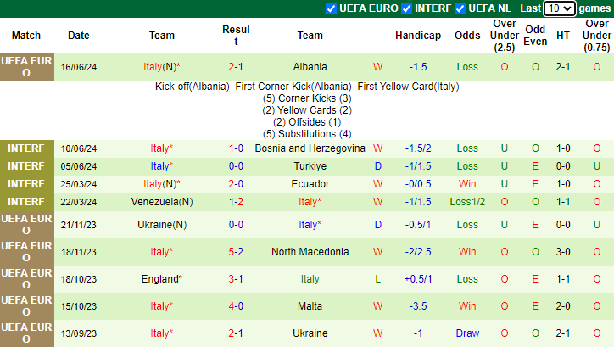
Task: Click the 3-1 result score
Action: (236, 279)
